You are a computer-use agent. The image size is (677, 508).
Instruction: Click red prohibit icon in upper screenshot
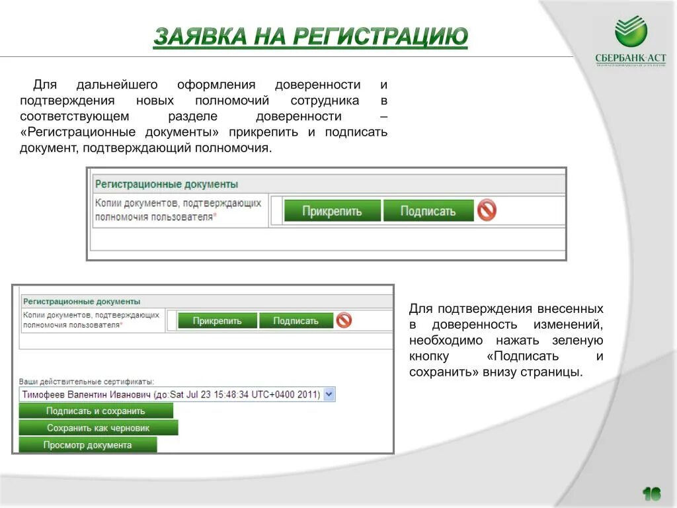pos(487,210)
